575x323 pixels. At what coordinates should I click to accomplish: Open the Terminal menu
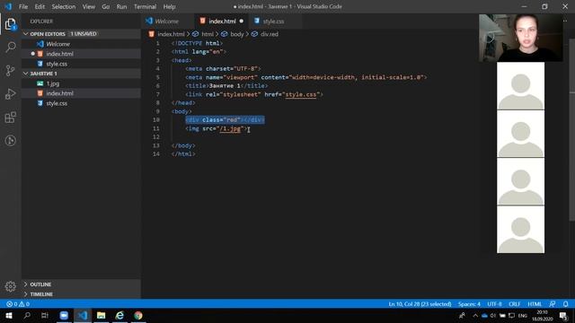(x=145, y=6)
